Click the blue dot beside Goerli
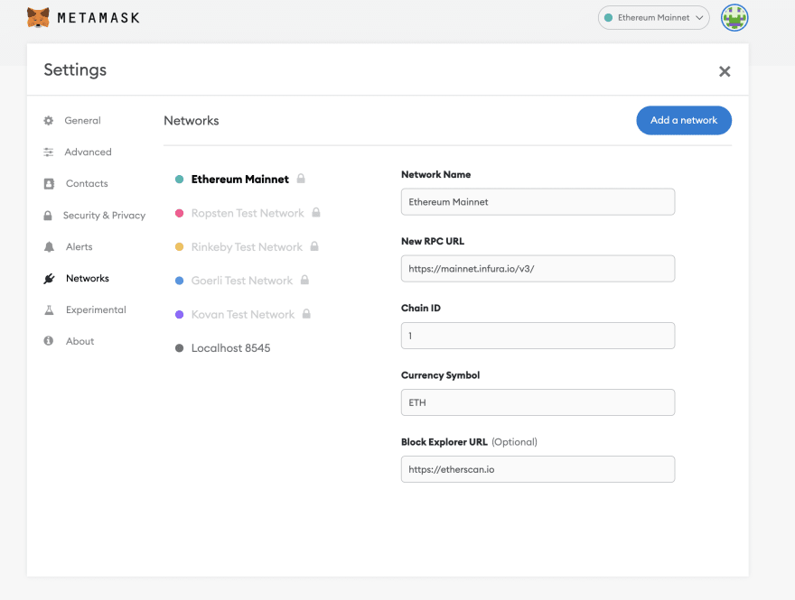795x600 pixels. (x=179, y=281)
